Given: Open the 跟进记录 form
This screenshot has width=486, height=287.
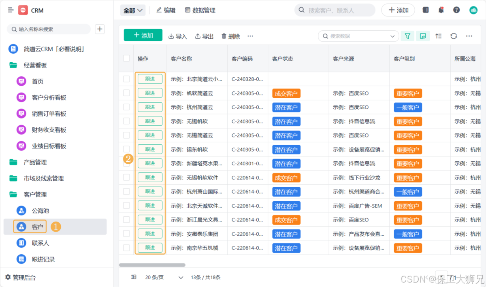Looking at the screenshot, I should click(x=43, y=259).
